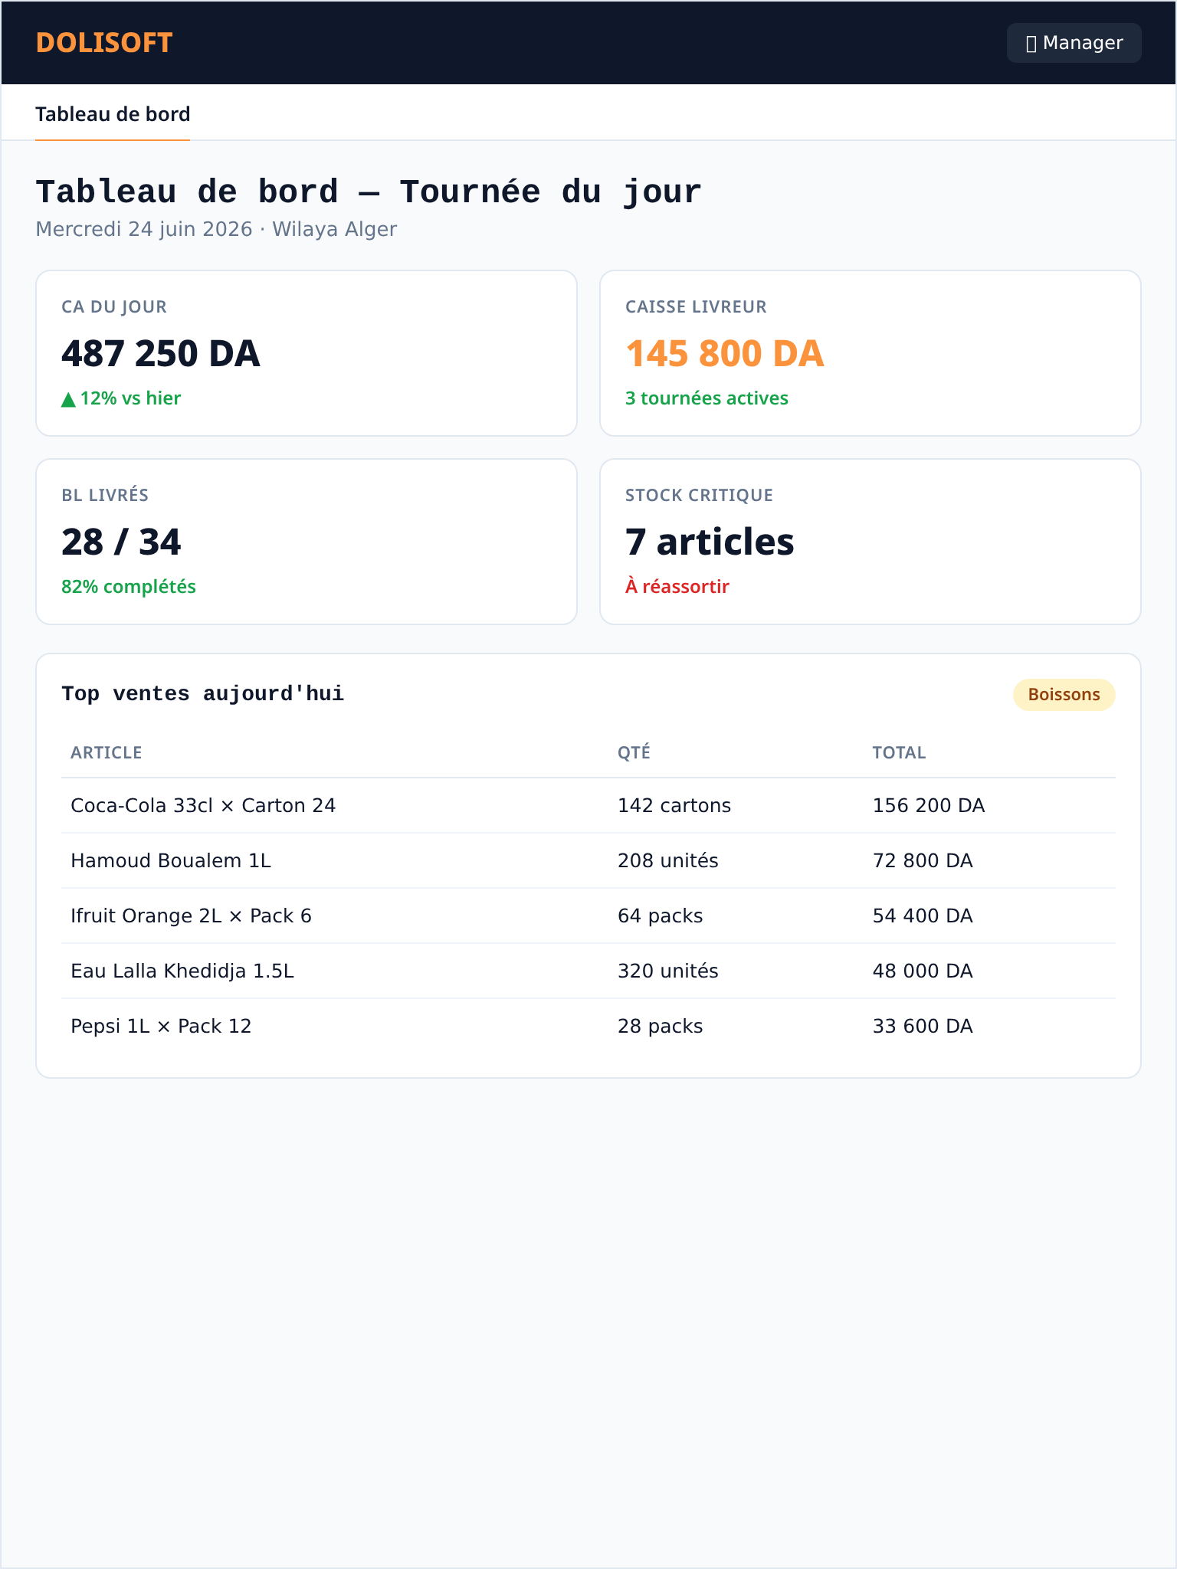This screenshot has width=1177, height=1569.
Task: Open the Stock critique card
Action: coord(870,542)
